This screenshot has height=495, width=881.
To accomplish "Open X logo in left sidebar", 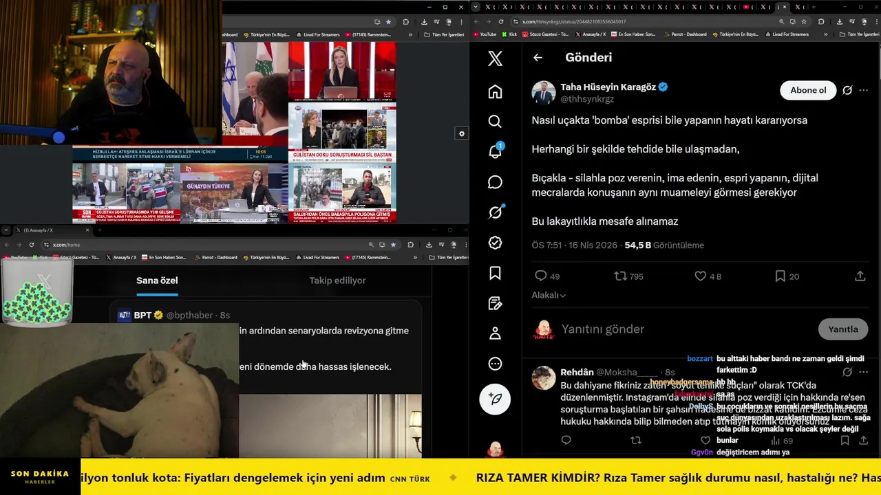I will [x=495, y=58].
